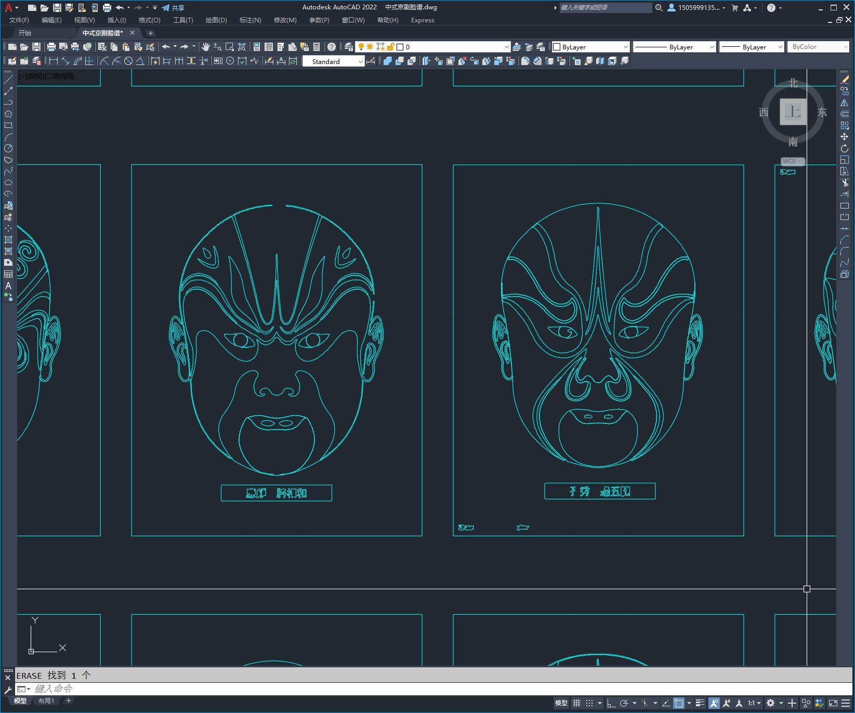The image size is (855, 713).
Task: Open the 文件(F) menu
Action: (19, 20)
